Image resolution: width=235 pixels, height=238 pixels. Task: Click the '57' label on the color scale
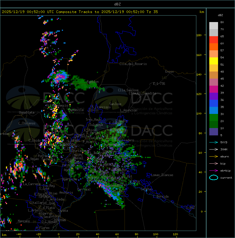point(222,50)
